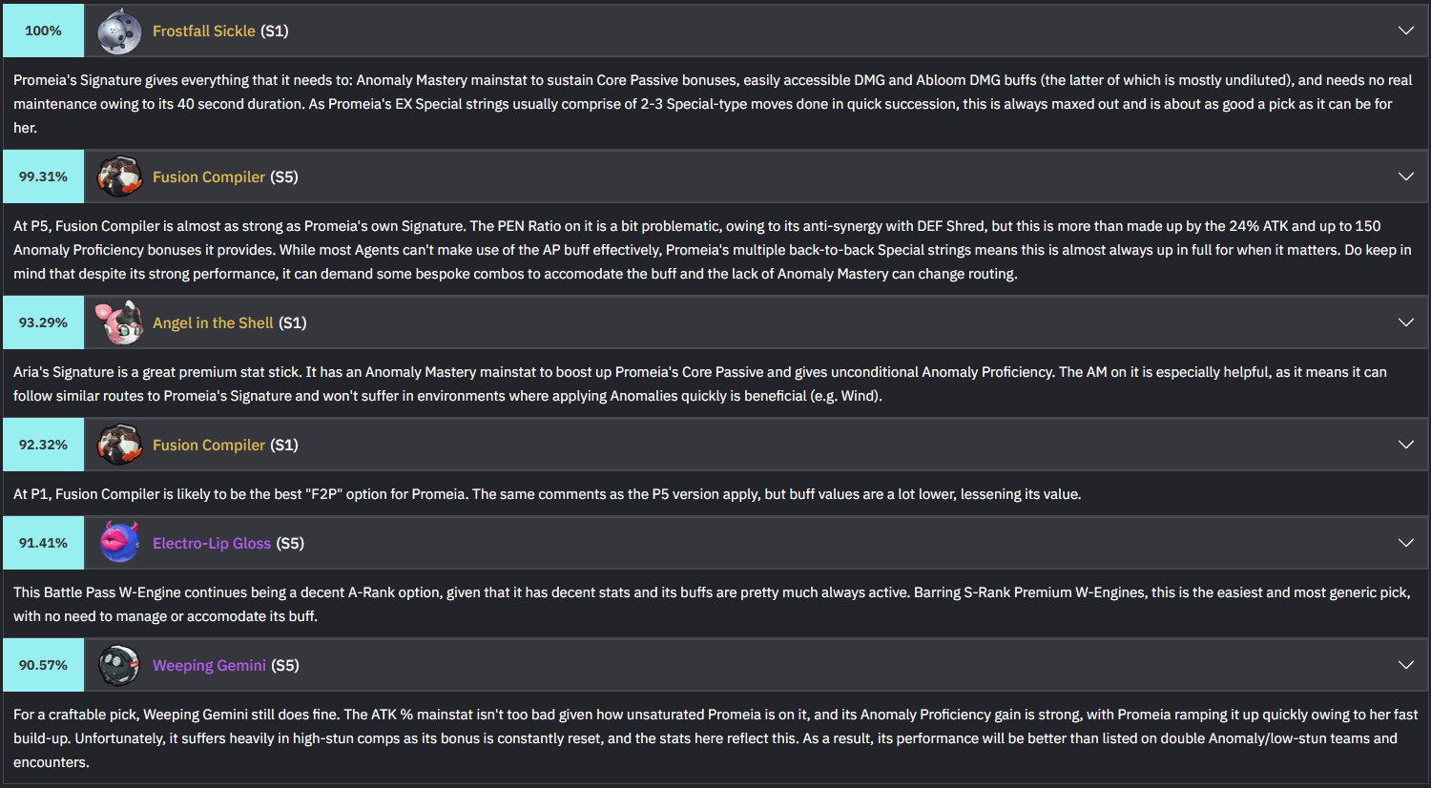Click the Weeping Gemini engine icon
Image resolution: width=1431 pixels, height=788 pixels.
[x=120, y=665]
